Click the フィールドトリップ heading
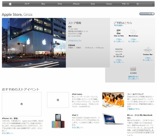 [x=135, y=94]
